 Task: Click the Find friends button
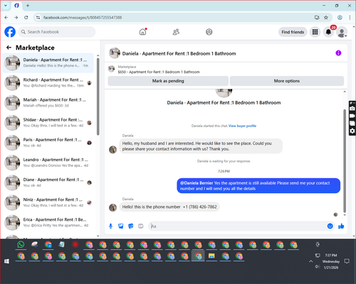coord(293,32)
